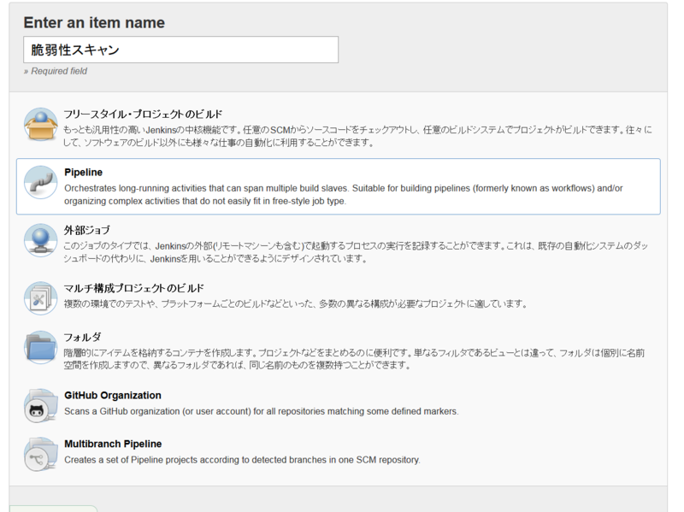Click the 'Creates a set of Pipeline projects' description
The width and height of the screenshot is (684, 512).
coord(242,460)
